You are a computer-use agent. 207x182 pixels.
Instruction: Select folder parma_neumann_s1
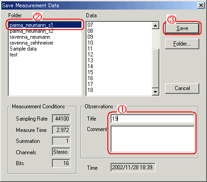click(x=45, y=25)
